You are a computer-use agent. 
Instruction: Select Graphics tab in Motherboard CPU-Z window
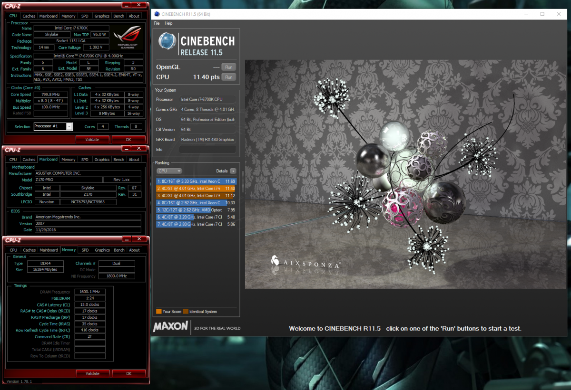coord(102,160)
